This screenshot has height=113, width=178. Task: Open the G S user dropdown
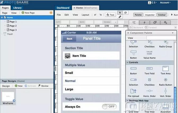[153, 2]
